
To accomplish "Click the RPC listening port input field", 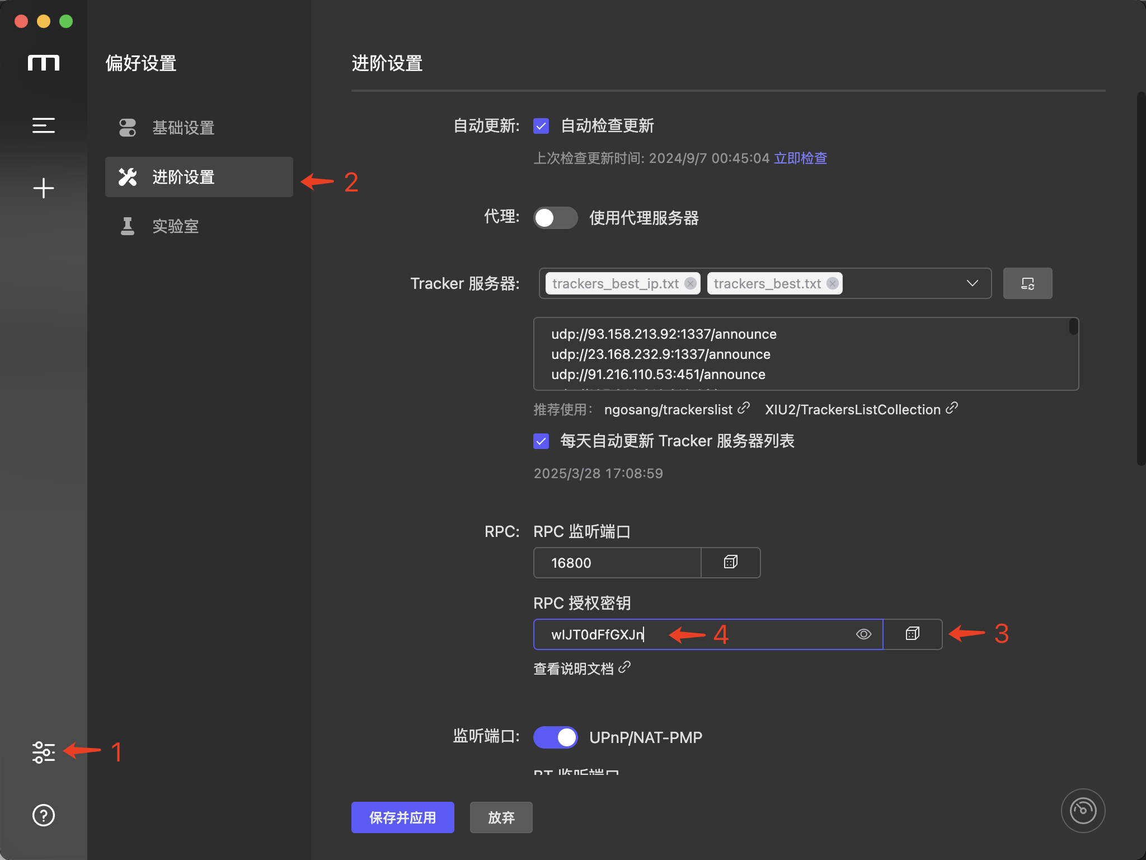I will (616, 563).
